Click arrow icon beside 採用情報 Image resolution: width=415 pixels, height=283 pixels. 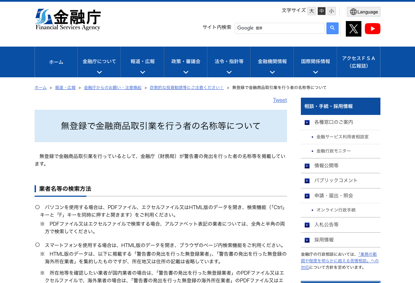pyautogui.click(x=307, y=240)
